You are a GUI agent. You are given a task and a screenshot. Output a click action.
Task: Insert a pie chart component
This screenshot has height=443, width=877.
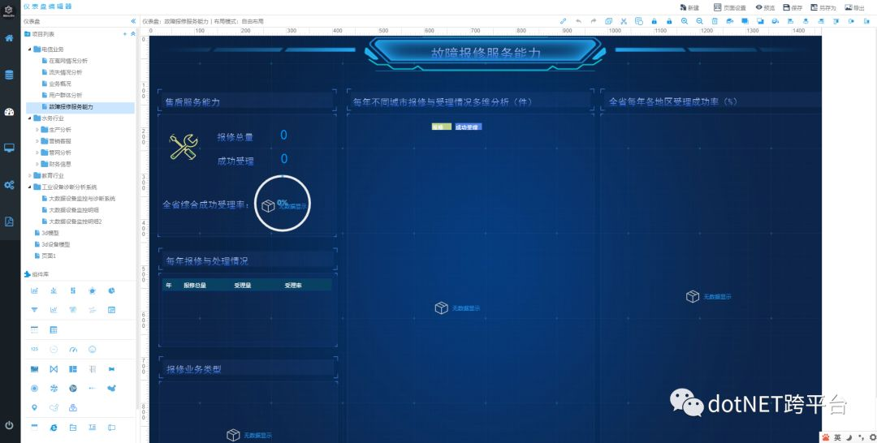tap(111, 290)
